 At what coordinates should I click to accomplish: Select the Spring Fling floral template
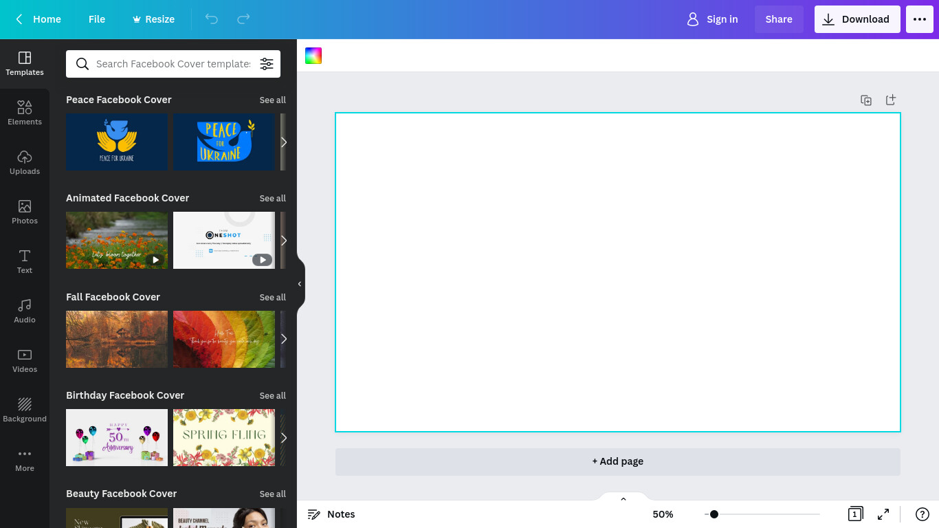224,437
